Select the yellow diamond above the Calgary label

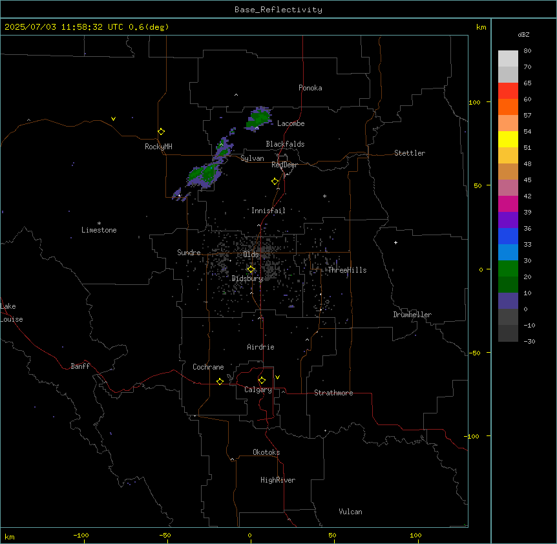[x=262, y=381]
